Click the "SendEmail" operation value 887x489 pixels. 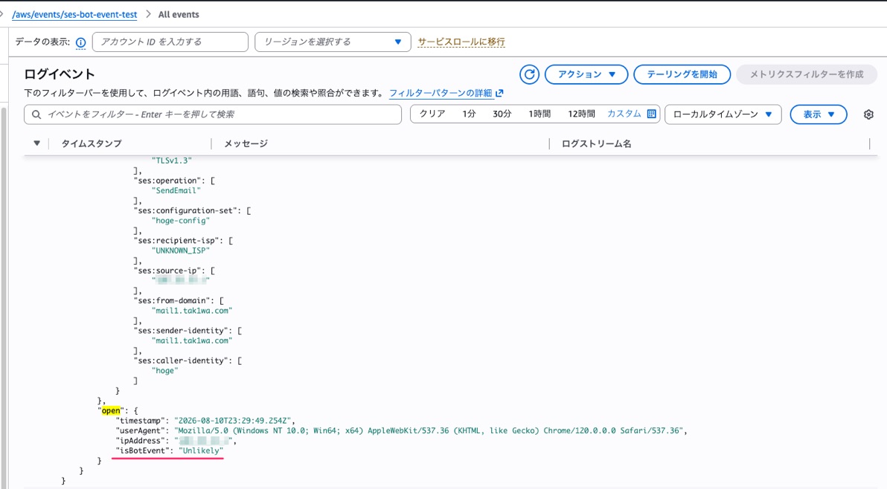176,191
